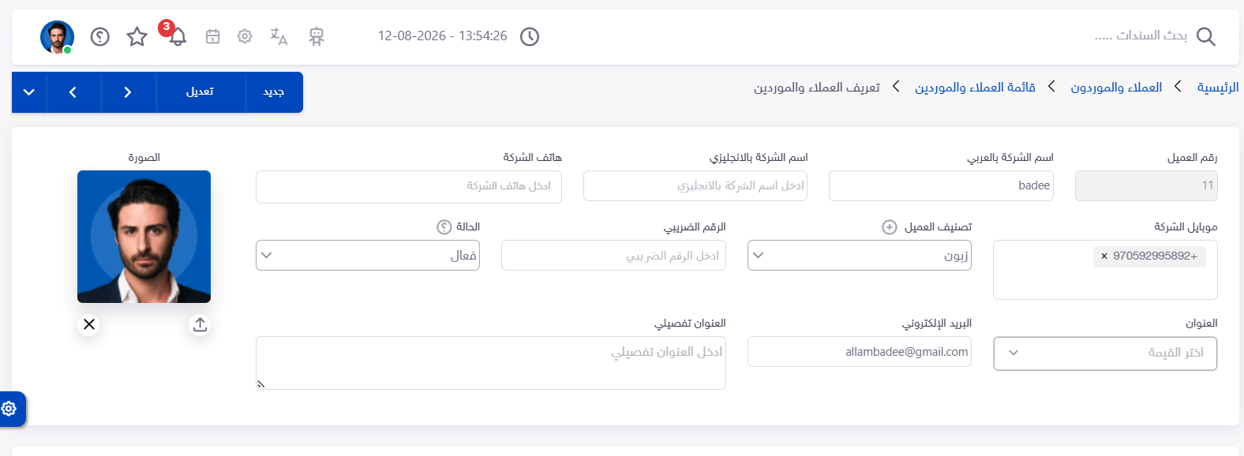This screenshot has height=456, width=1244.
Task: Click the favorites star icon
Action: (x=137, y=36)
